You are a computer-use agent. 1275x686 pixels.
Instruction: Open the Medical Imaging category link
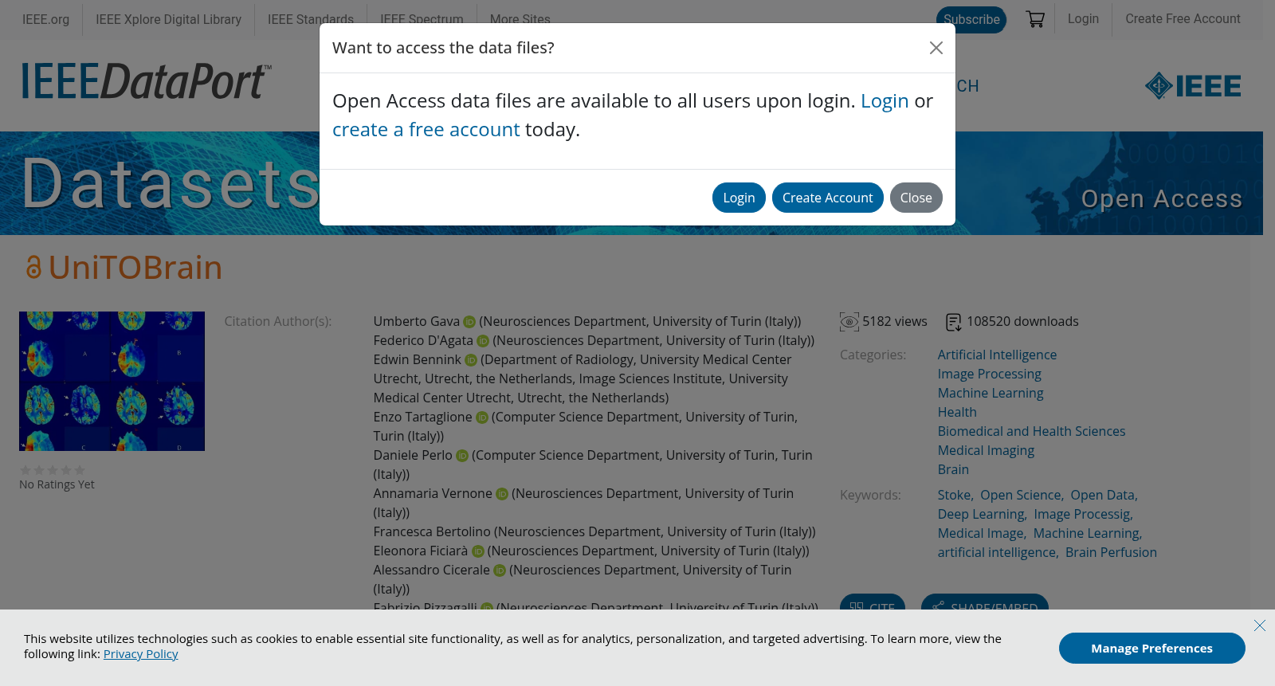tap(987, 451)
